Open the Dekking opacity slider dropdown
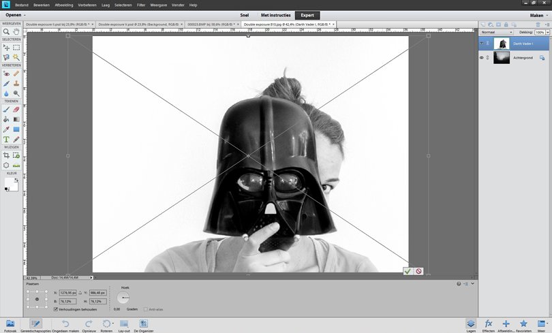The width and height of the screenshot is (552, 333). pyautogui.click(x=548, y=33)
